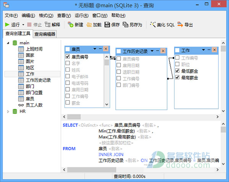Click the 解释 explain icon

[47, 25]
